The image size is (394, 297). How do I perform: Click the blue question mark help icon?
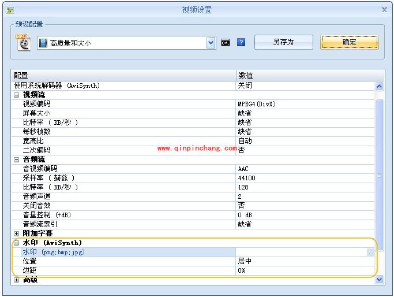pyautogui.click(x=241, y=42)
